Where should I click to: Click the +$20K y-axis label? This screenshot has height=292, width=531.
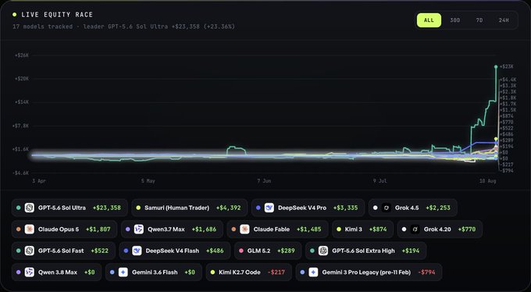[x=22, y=79]
